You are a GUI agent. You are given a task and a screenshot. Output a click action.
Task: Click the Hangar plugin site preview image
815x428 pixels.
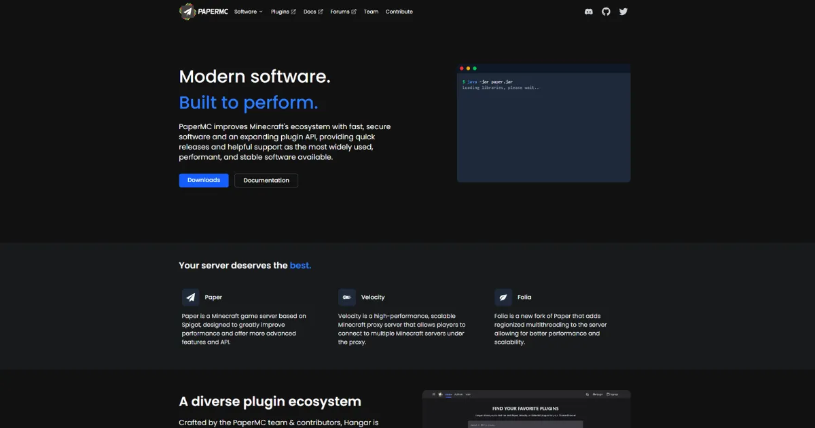click(526, 410)
